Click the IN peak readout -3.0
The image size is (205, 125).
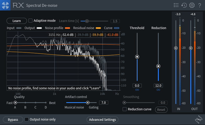tap(178, 14)
